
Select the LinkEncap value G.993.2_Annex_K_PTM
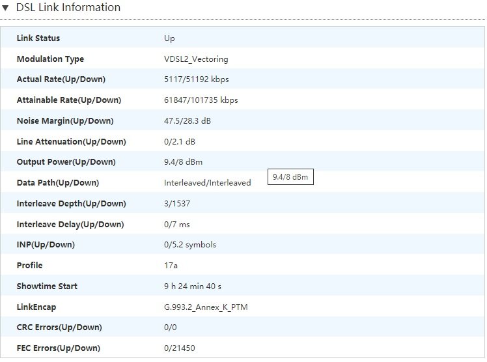coord(206,307)
